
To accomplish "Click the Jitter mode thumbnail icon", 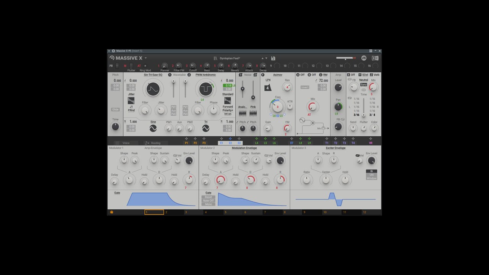I will point(131,101).
